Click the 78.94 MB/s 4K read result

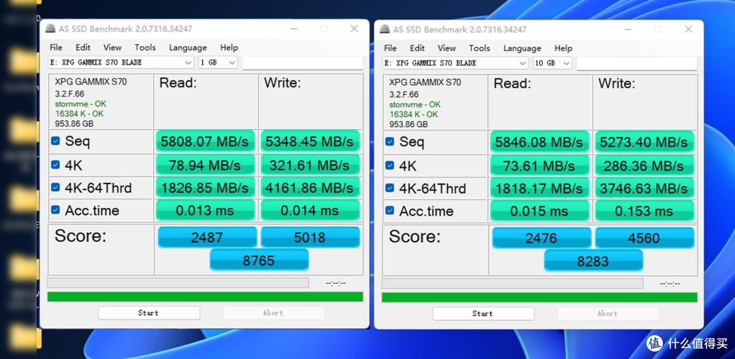click(205, 165)
